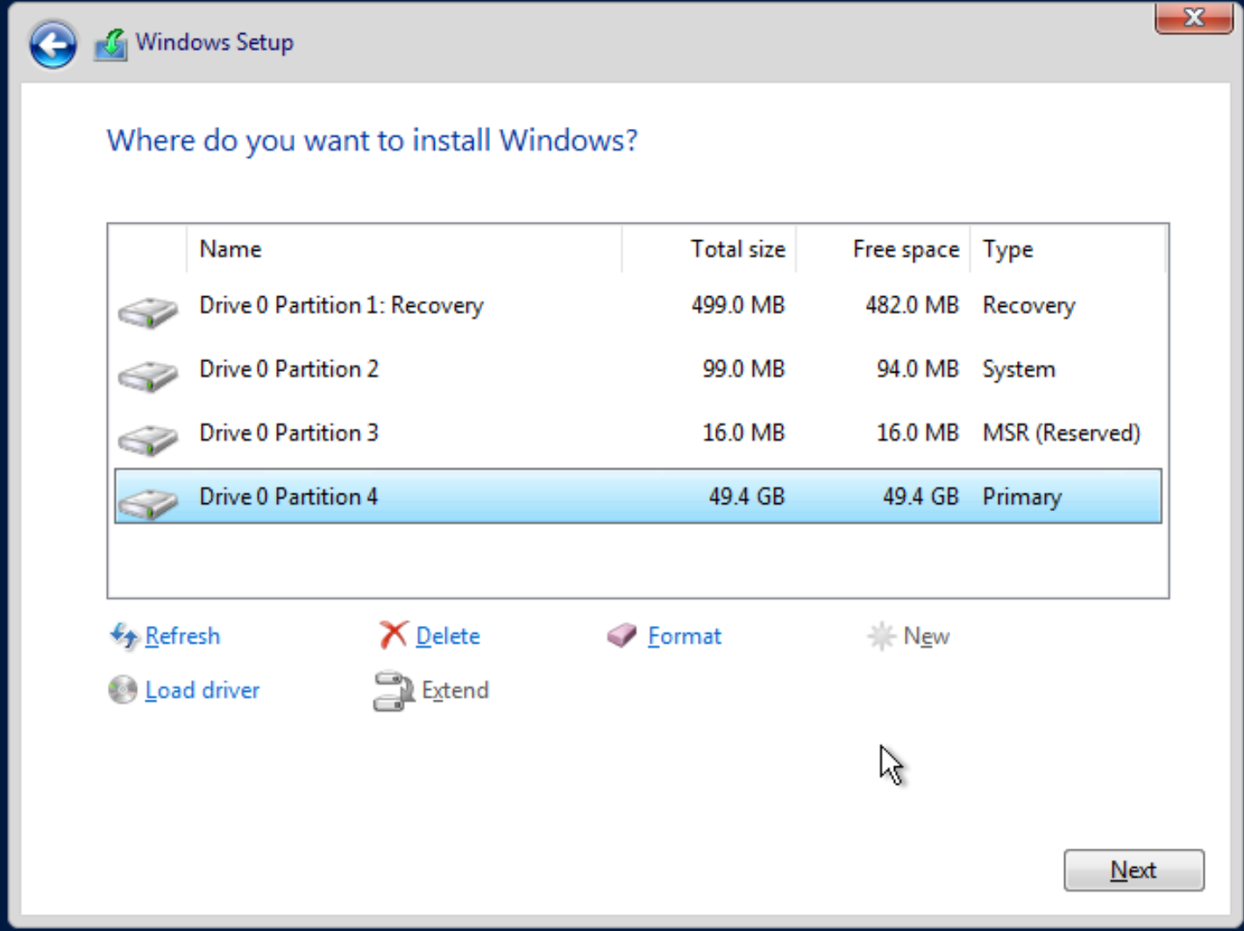Click the Format link
The height and width of the screenshot is (931, 1244).
pos(684,636)
